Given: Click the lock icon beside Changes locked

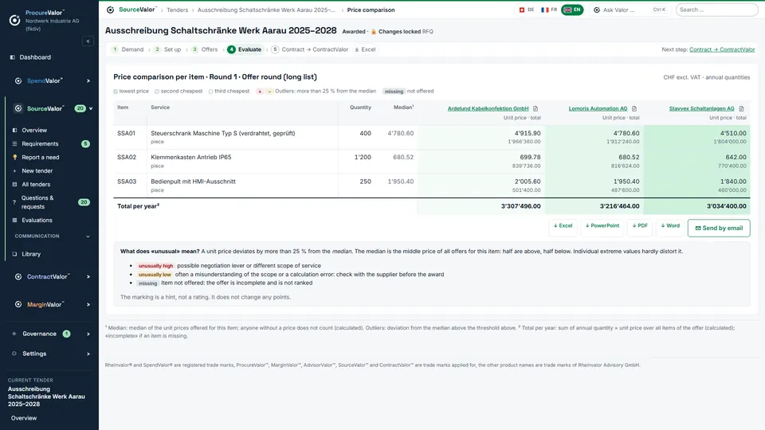Looking at the screenshot, I should [374, 32].
